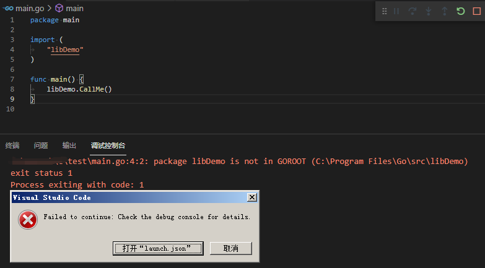
Task: Click the package main line
Action: [x=55, y=20]
